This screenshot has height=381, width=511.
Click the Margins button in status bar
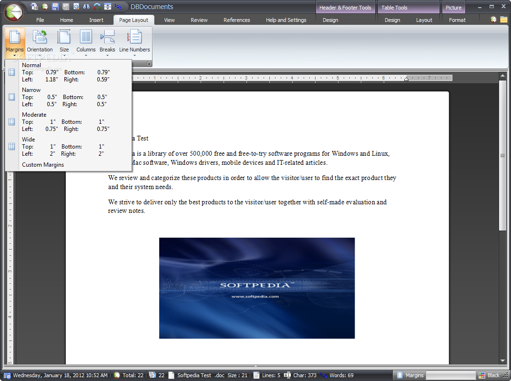click(x=409, y=375)
